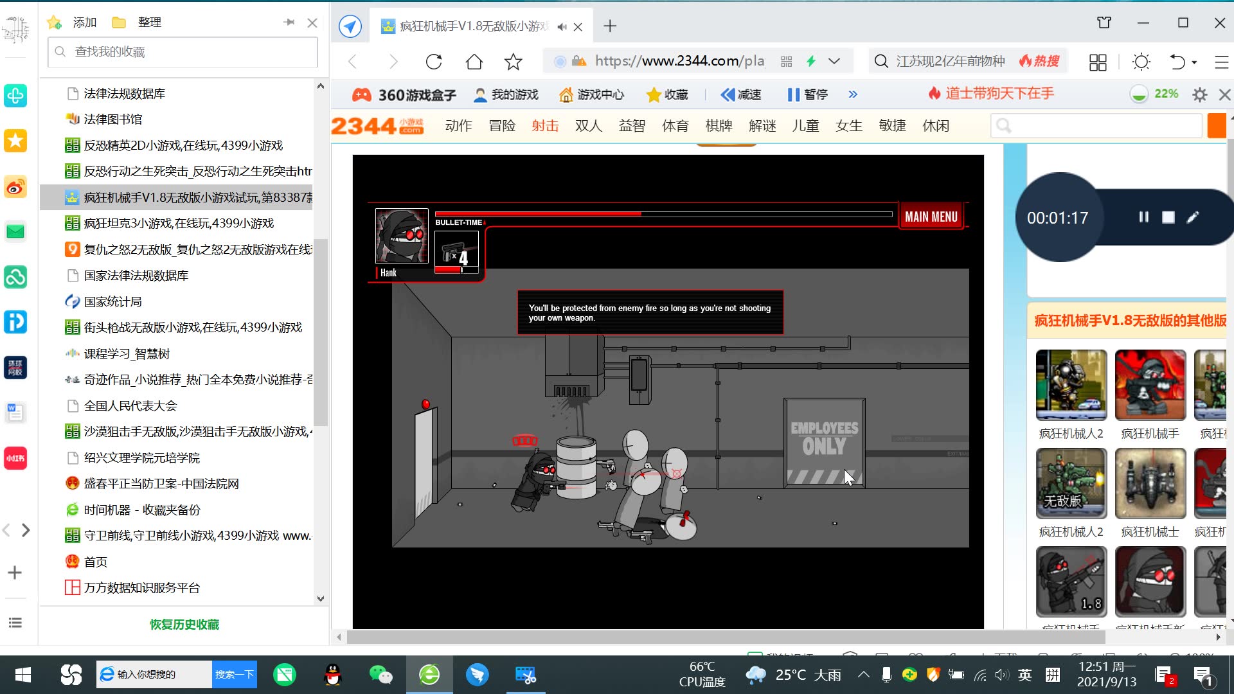Add a new sidebar app with plus
This screenshot has height=694, width=1234.
[15, 573]
